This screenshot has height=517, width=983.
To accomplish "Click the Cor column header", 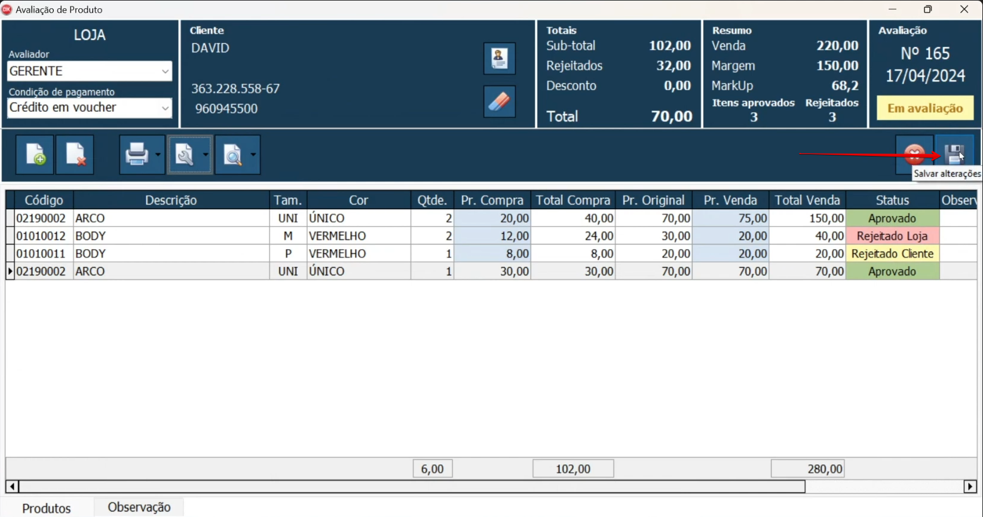I will coord(359,200).
